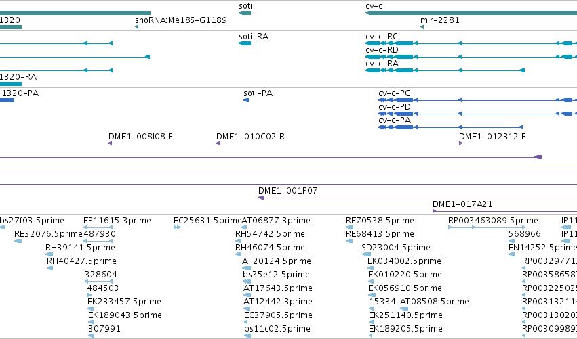The height and width of the screenshot is (339, 577).
Task: Select the AT06877.3prime EST
Action: point(276,221)
